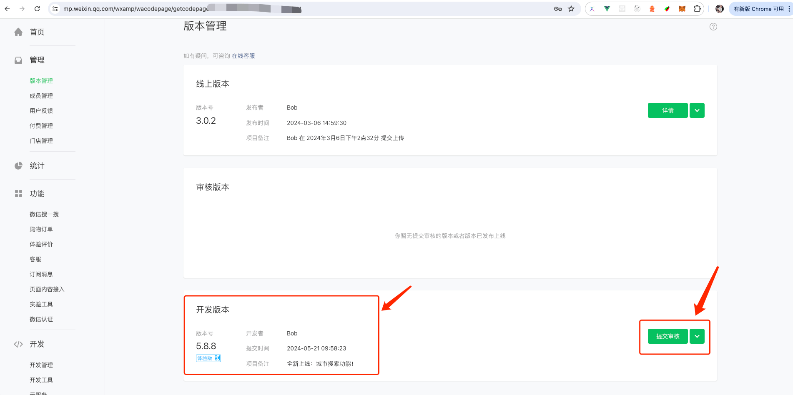
Task: Go to 开发管理 in sidebar
Action: pyautogui.click(x=41, y=365)
